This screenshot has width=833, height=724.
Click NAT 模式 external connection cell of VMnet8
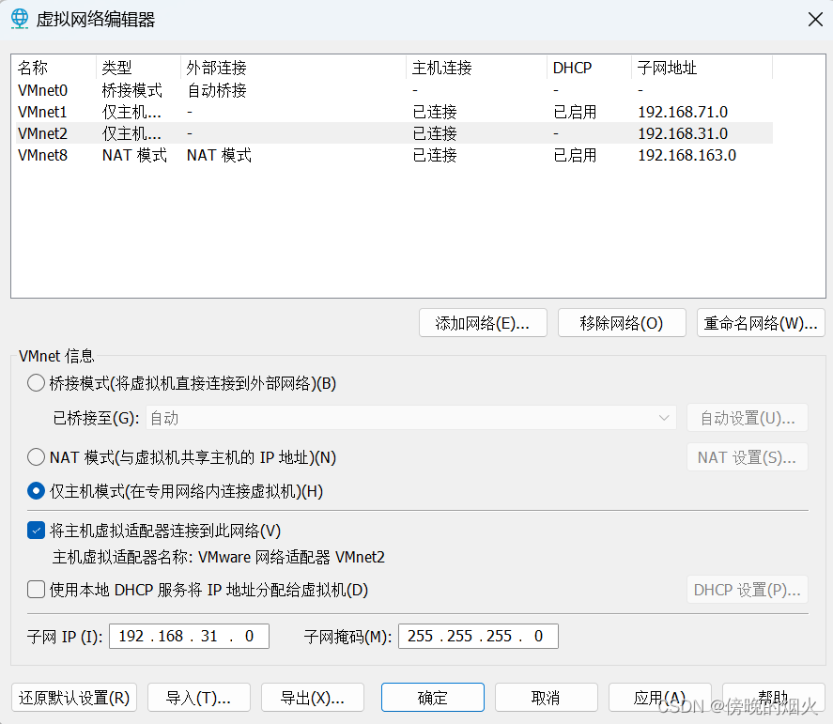[x=219, y=155]
